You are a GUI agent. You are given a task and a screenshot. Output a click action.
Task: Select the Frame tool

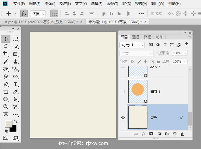point(6,114)
